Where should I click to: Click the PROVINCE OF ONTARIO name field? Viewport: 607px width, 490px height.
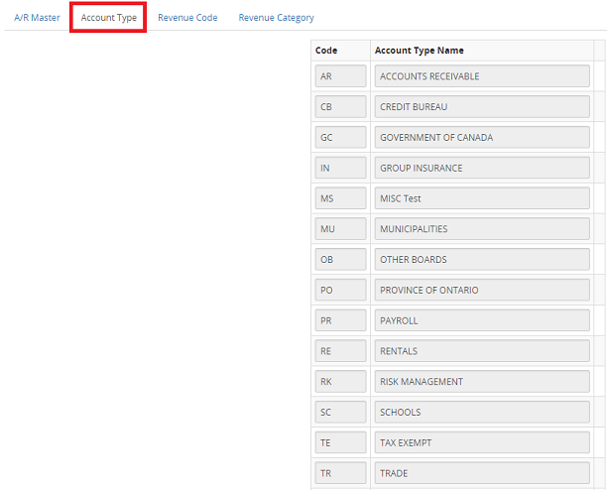click(x=481, y=291)
